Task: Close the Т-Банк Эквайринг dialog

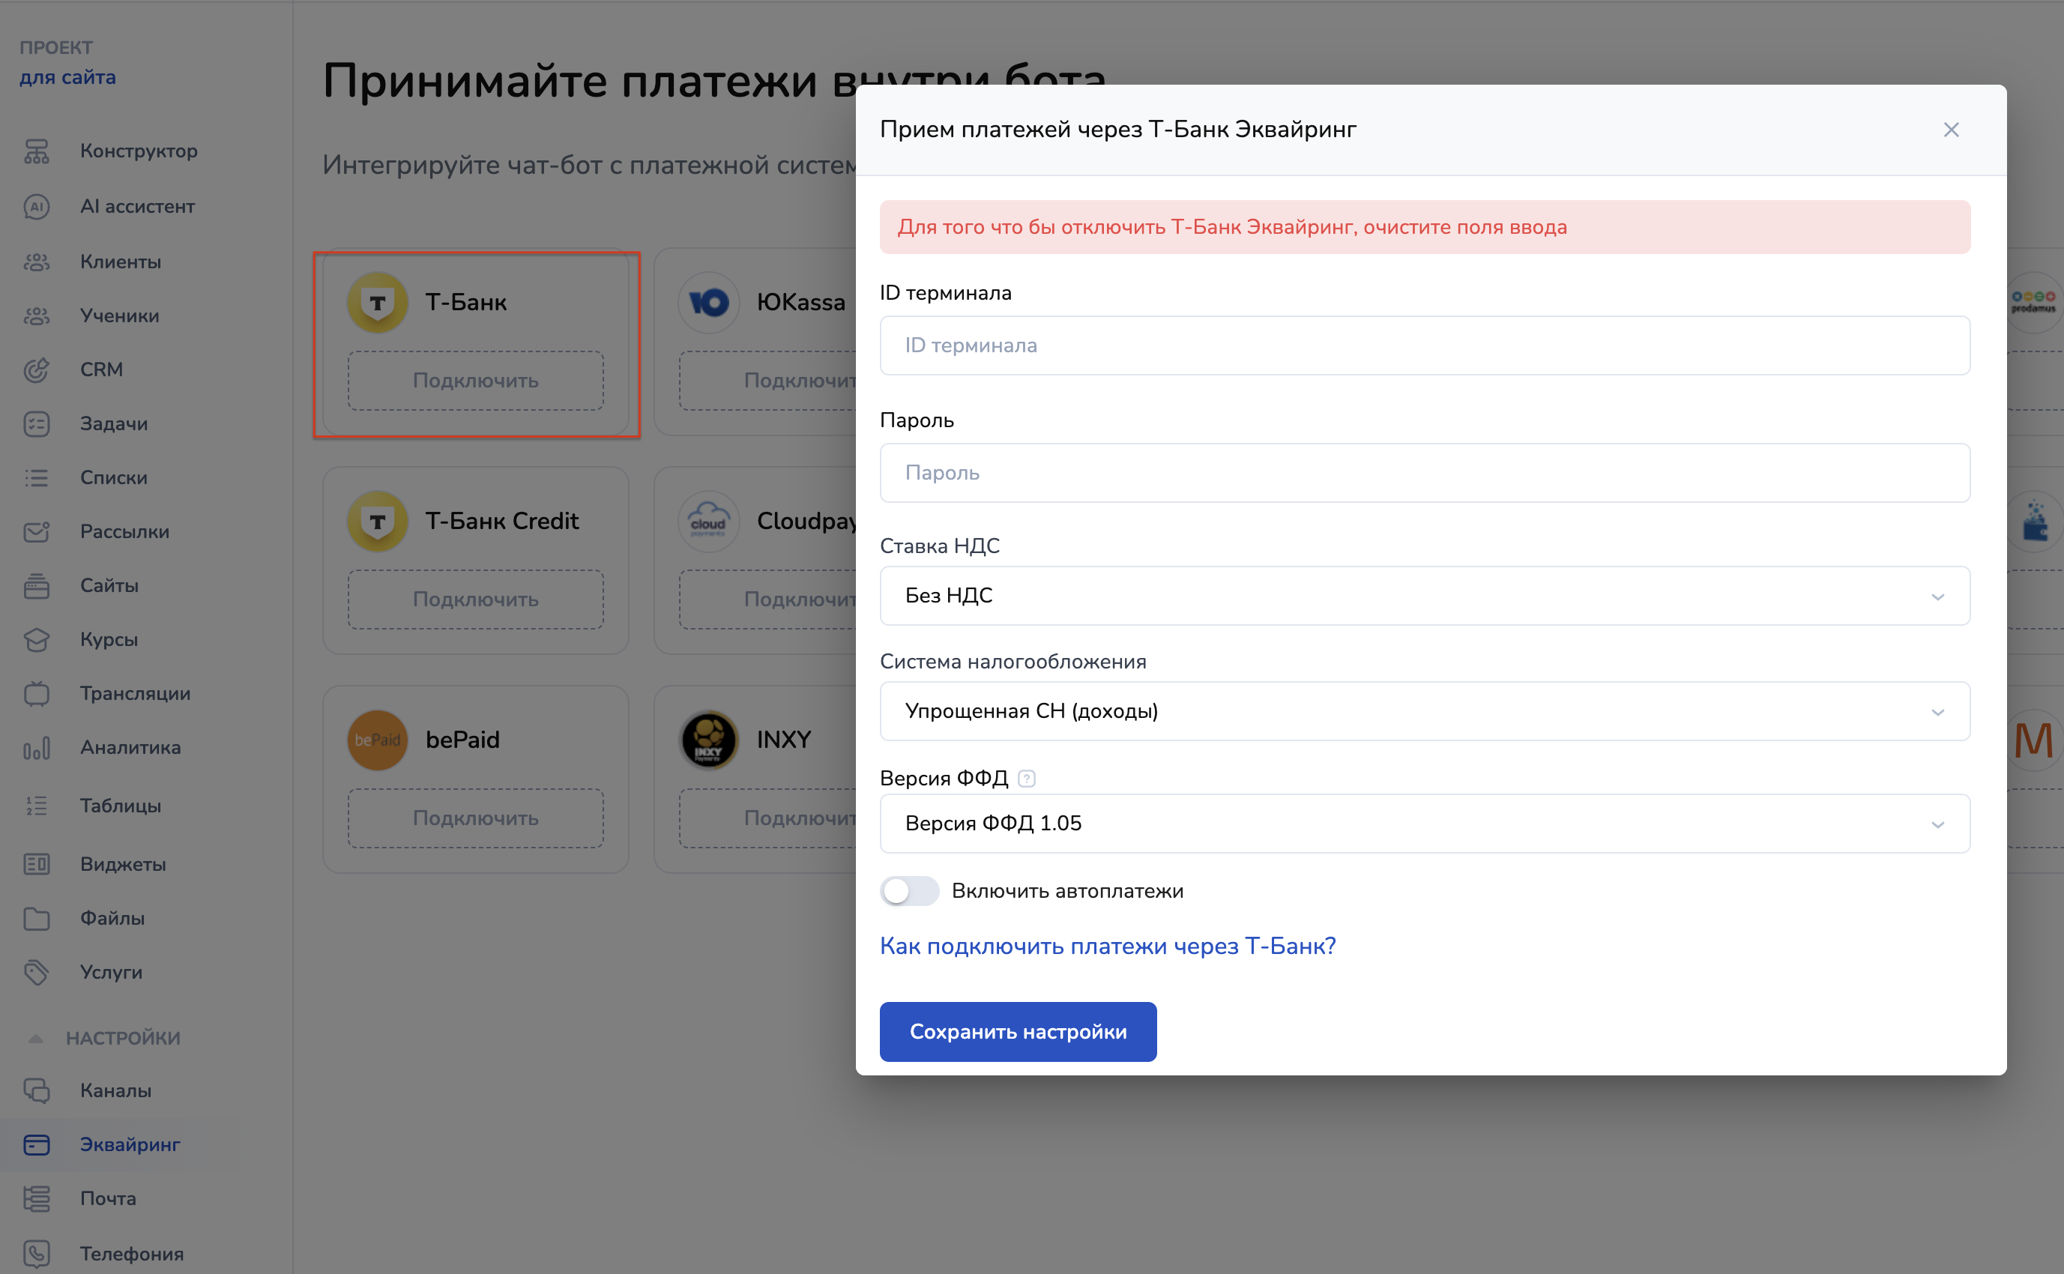Action: (x=1950, y=130)
